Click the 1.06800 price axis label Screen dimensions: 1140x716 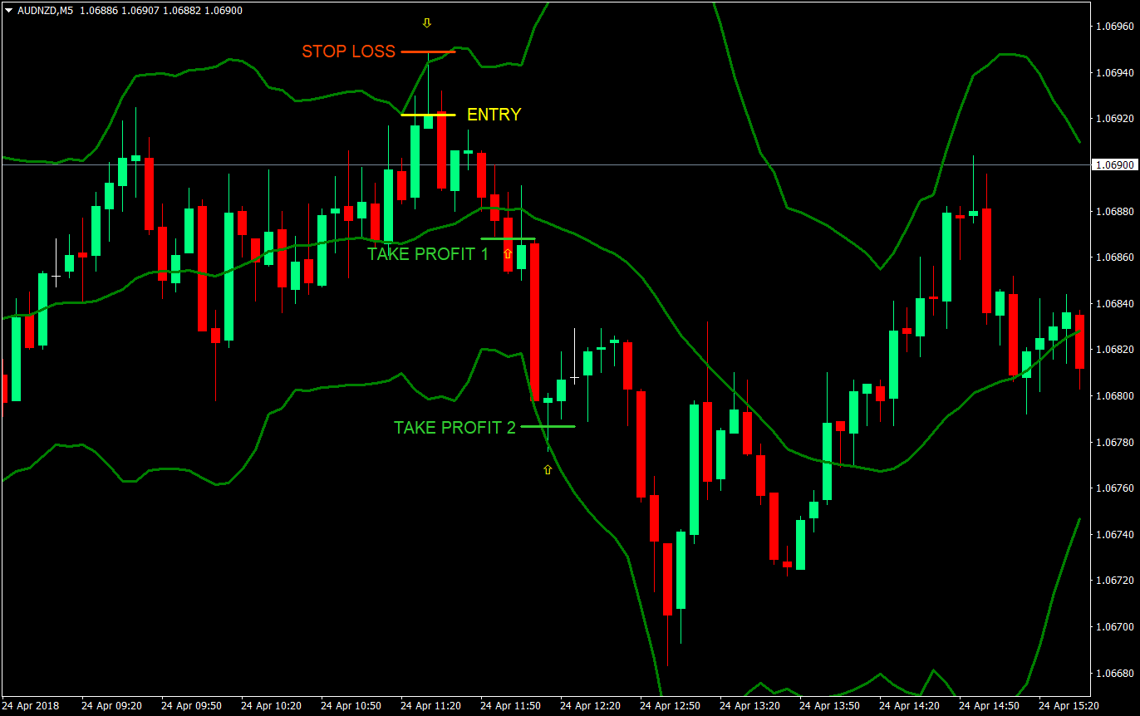(1114, 395)
